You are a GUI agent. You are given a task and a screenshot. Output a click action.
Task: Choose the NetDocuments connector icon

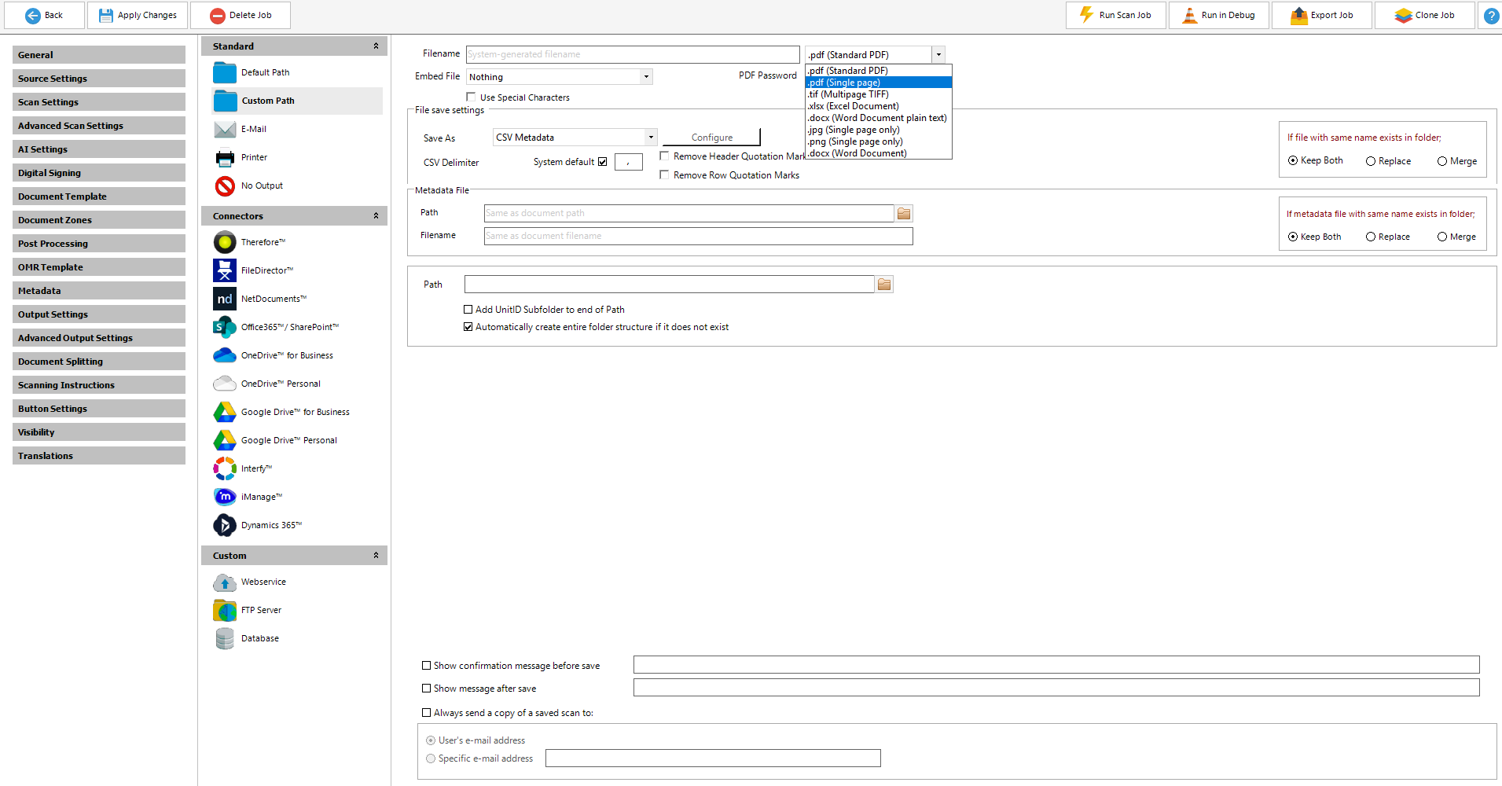tap(225, 299)
